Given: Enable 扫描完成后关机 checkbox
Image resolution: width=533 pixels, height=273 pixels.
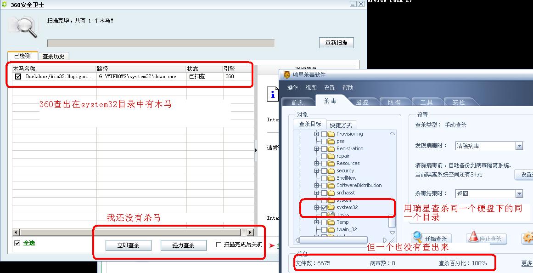Looking at the screenshot, I should (x=219, y=245).
